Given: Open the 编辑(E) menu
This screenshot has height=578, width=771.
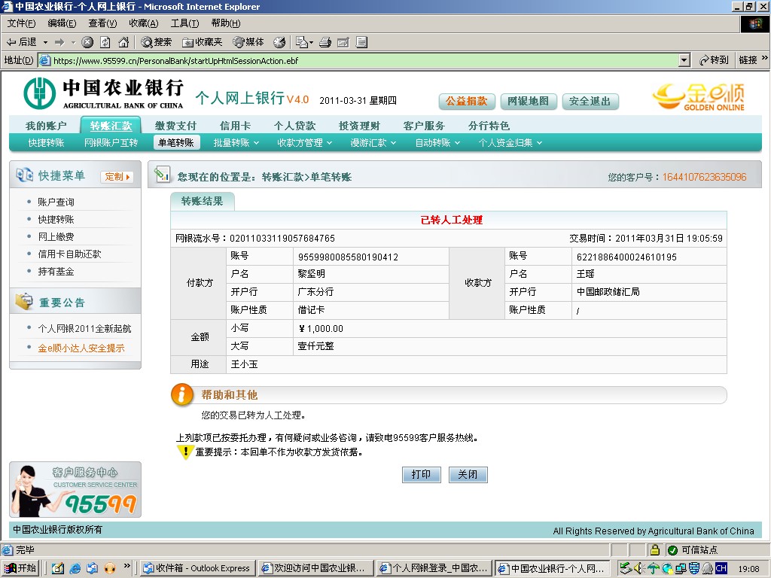Looking at the screenshot, I should (62, 23).
